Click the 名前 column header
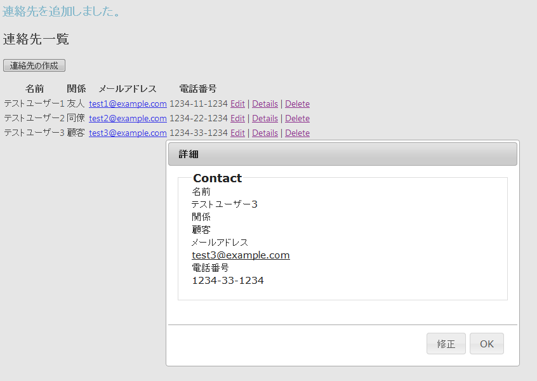Image resolution: width=537 pixels, height=381 pixels. [34, 89]
